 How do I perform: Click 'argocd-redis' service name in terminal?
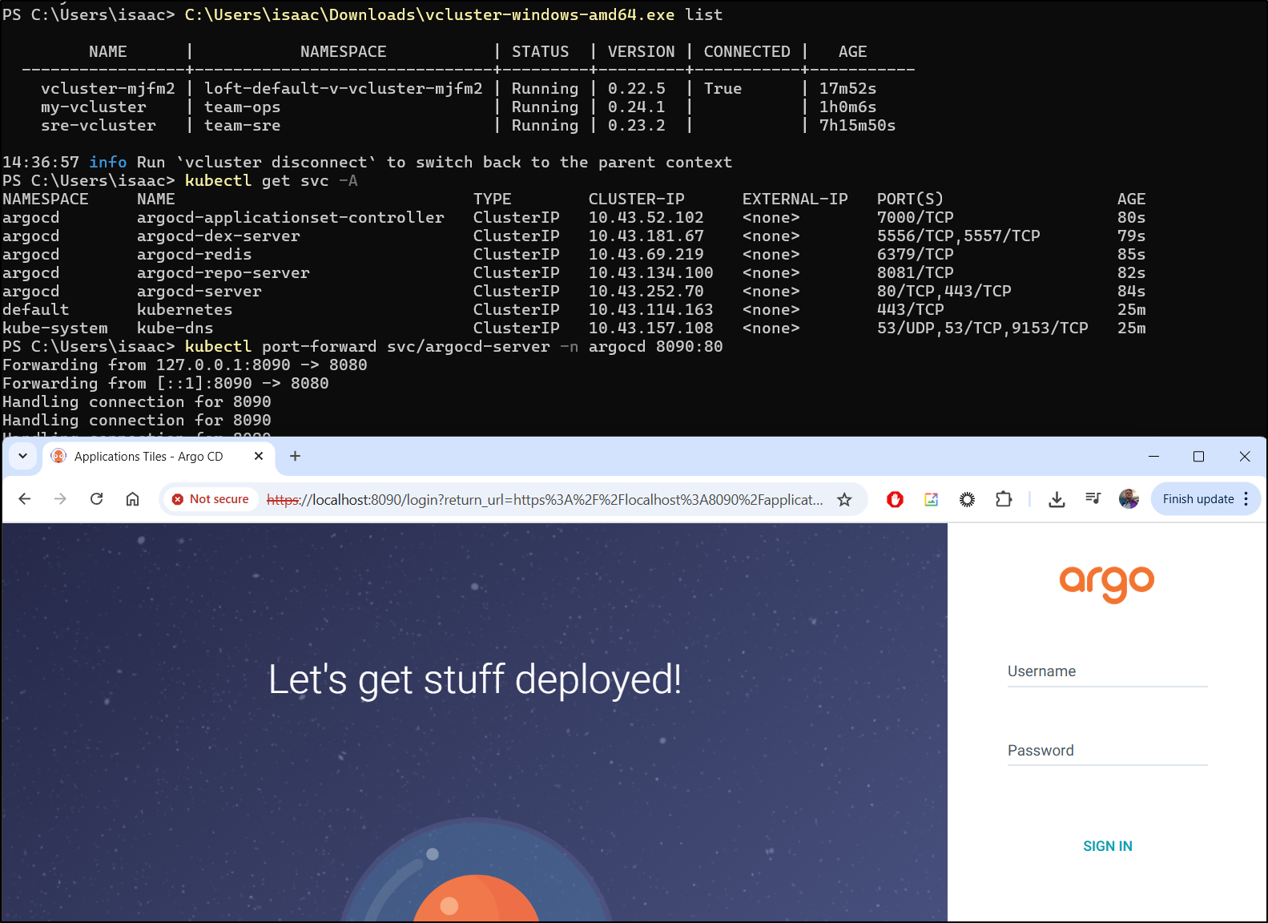click(x=194, y=255)
